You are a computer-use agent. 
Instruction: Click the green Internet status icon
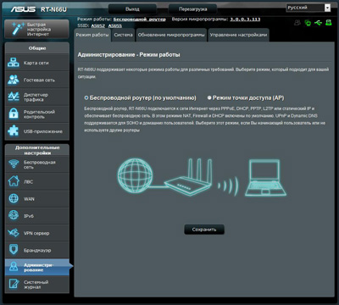(x=308, y=23)
